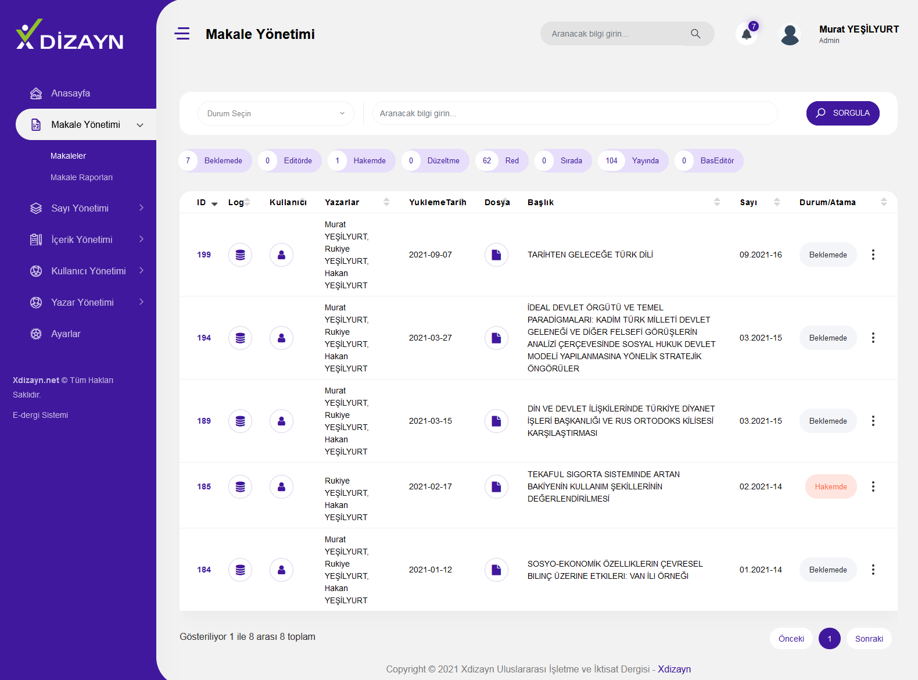Sort table by Durum/Atama column
Viewport: 918px width, 680px height.
coord(843,202)
